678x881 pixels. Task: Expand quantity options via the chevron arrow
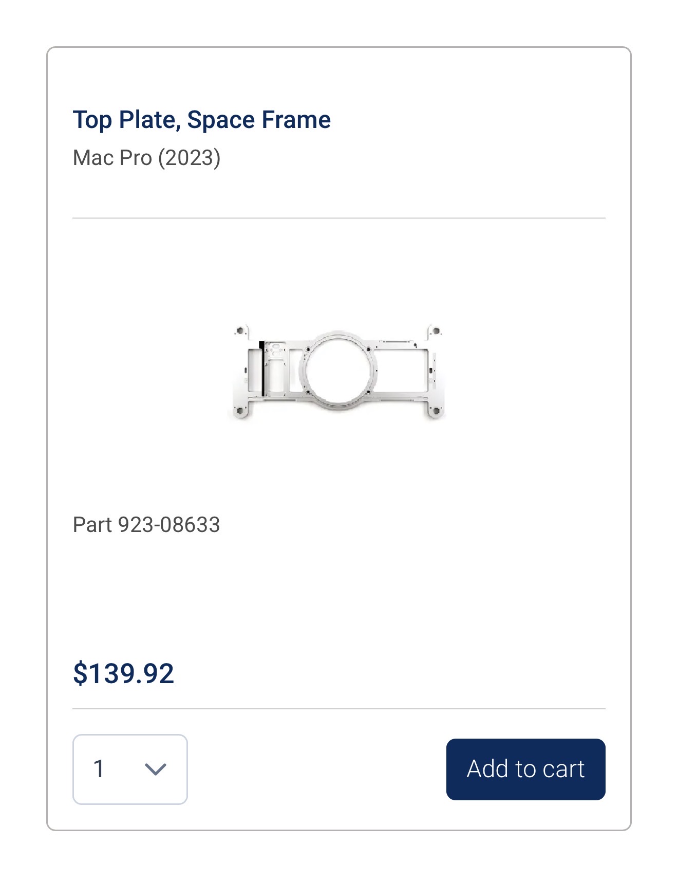click(155, 769)
